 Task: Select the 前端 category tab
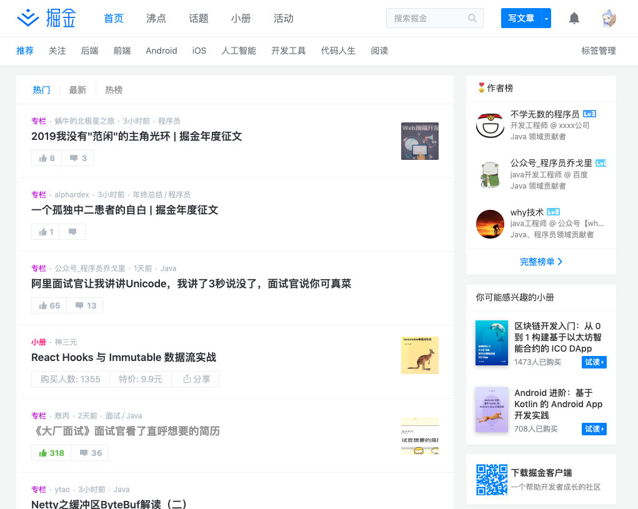[x=122, y=51]
